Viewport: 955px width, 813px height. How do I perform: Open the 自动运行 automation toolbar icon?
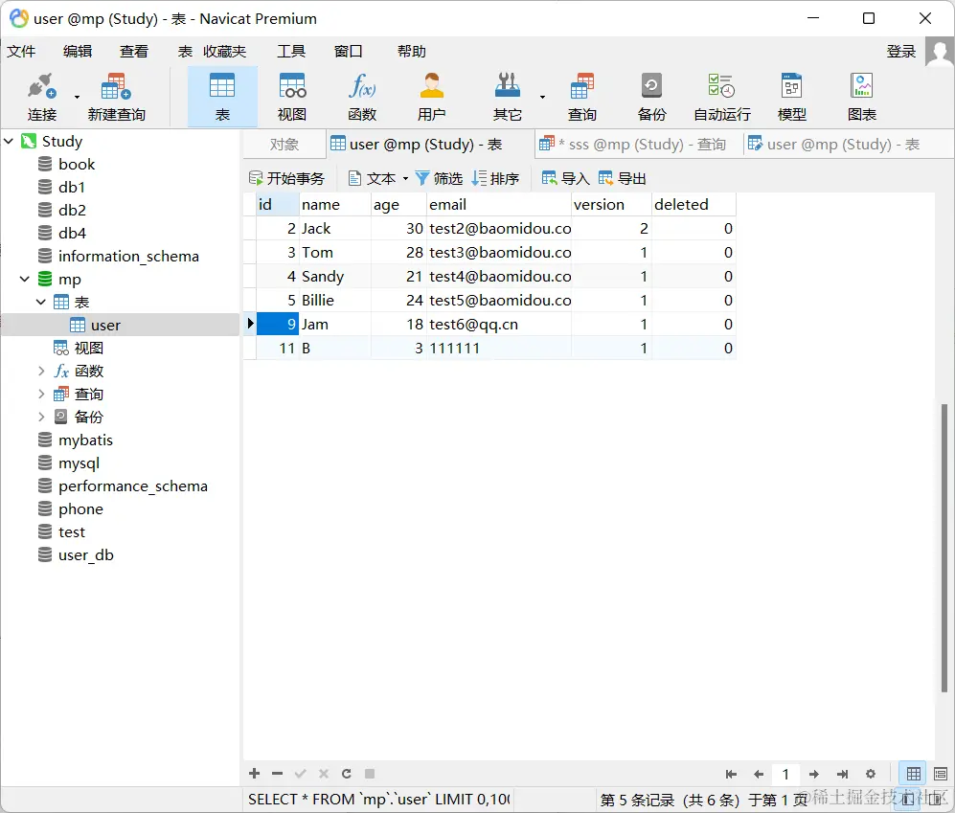pos(721,97)
